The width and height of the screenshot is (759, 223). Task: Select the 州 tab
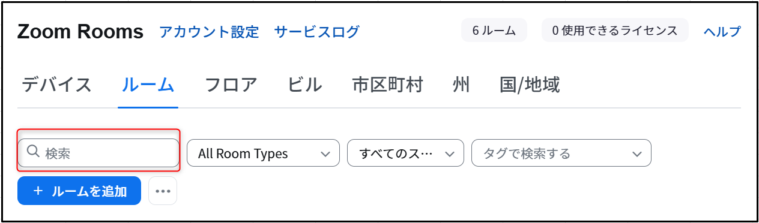click(461, 85)
